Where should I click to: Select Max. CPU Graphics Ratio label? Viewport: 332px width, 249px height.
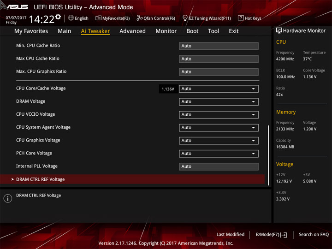point(41,71)
